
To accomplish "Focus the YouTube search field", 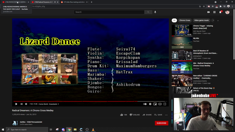I will pos(109,12).
